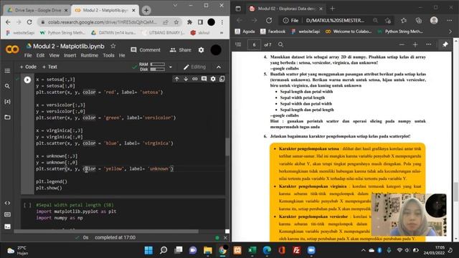Viewport: 459px width, 258px height.
Task: Open Chrome extensions puzzle icon
Action: (189, 22)
